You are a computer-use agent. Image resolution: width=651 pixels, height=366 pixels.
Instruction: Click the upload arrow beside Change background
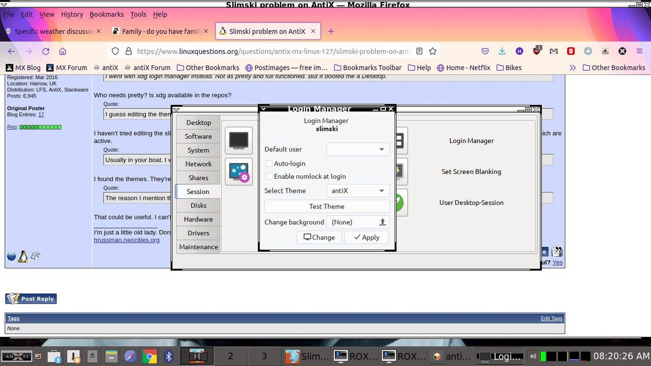point(382,222)
